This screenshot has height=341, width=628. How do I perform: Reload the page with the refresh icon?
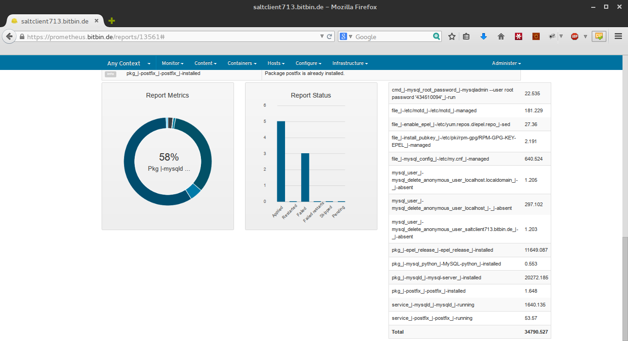[330, 36]
